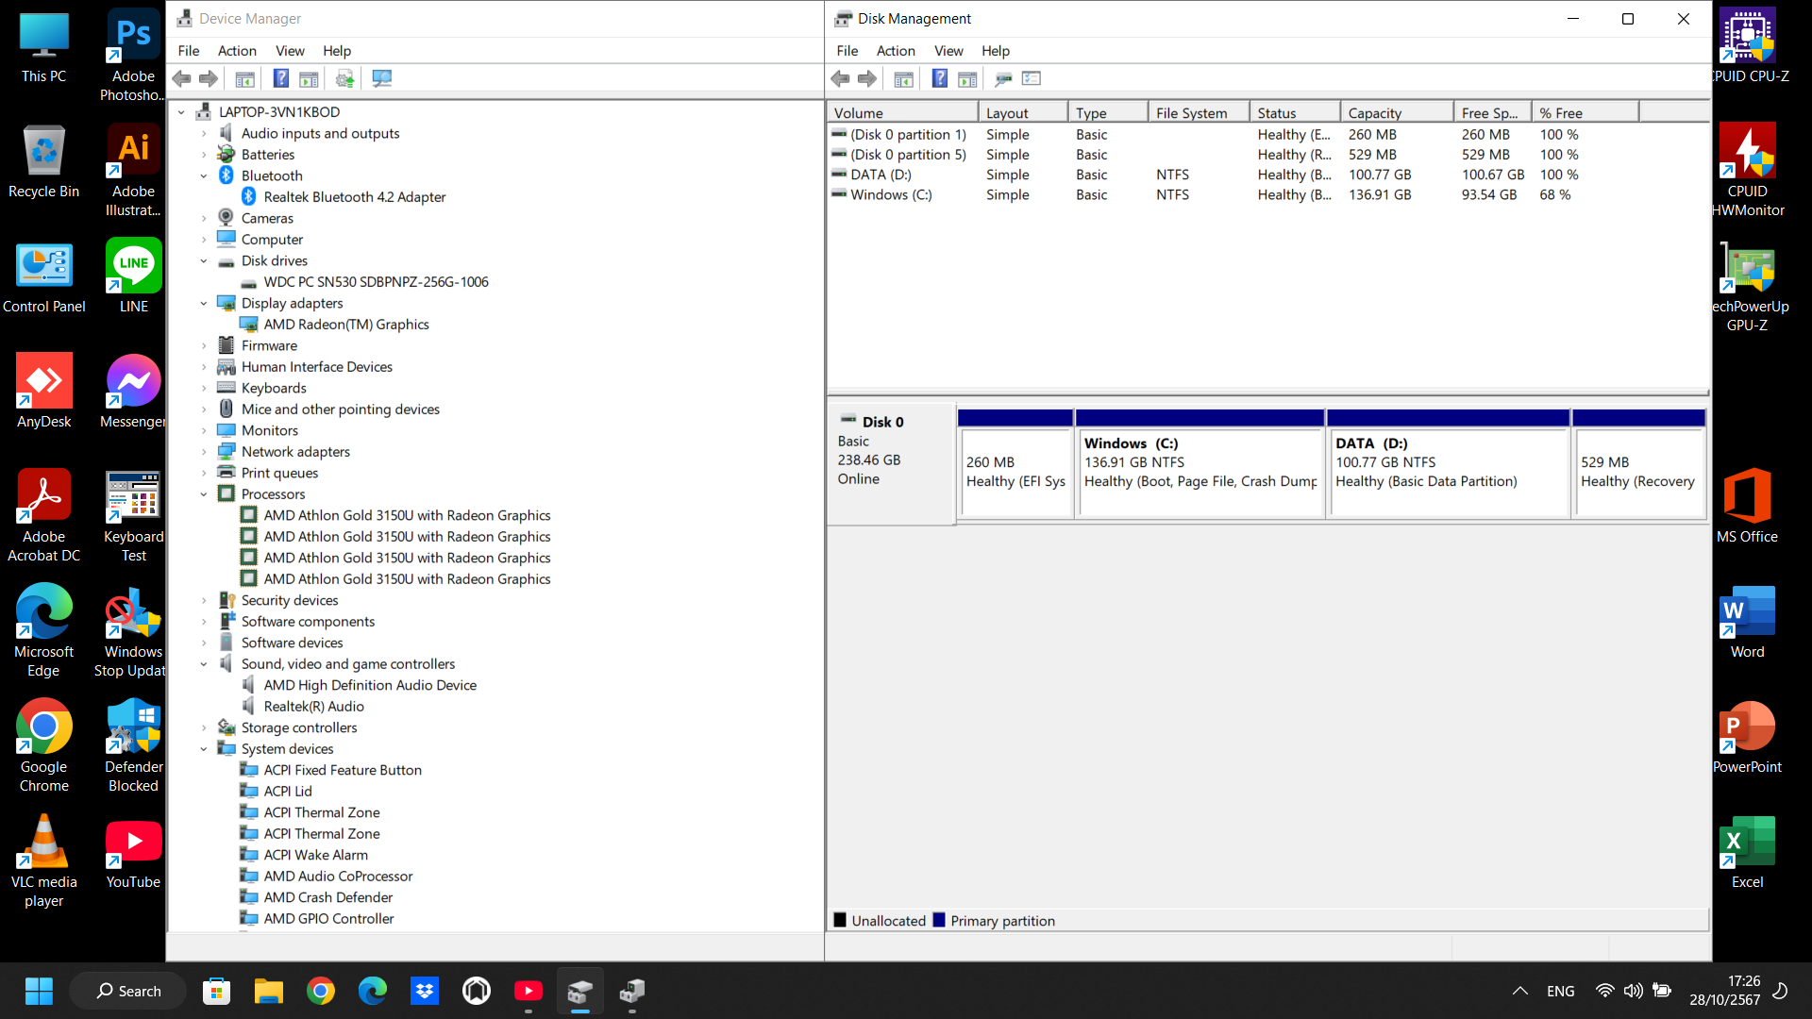
Task: Sort by Volume column header
Action: (x=903, y=113)
